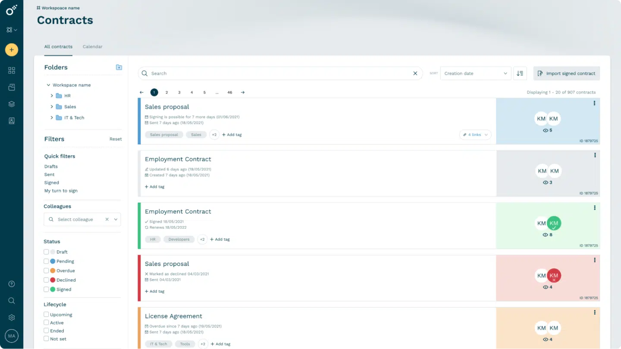Open kebab menu for License Agreement
Image resolution: width=621 pixels, height=349 pixels.
coord(595,312)
